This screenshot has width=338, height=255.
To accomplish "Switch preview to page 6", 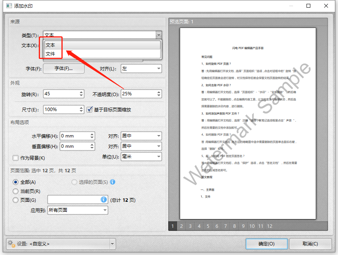I will coord(217,226).
